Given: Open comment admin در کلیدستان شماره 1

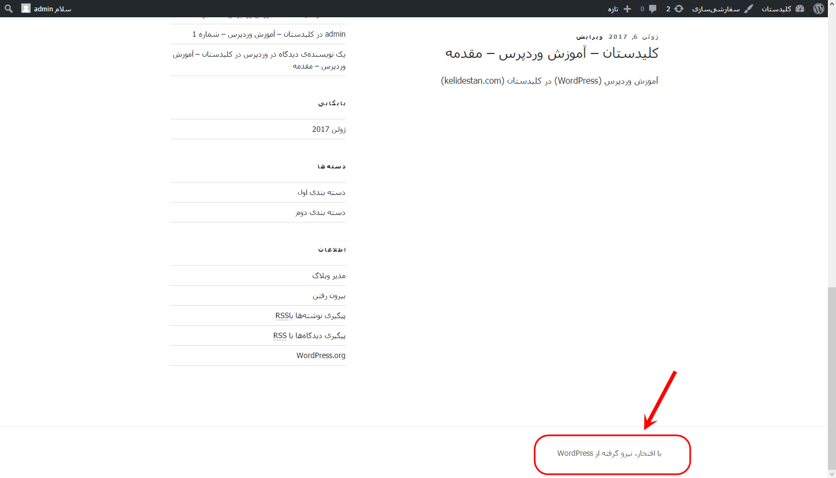Looking at the screenshot, I should (269, 34).
